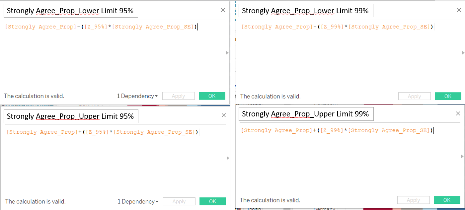Click Apply in the Upper Limit 95% dialog

tap(179, 201)
